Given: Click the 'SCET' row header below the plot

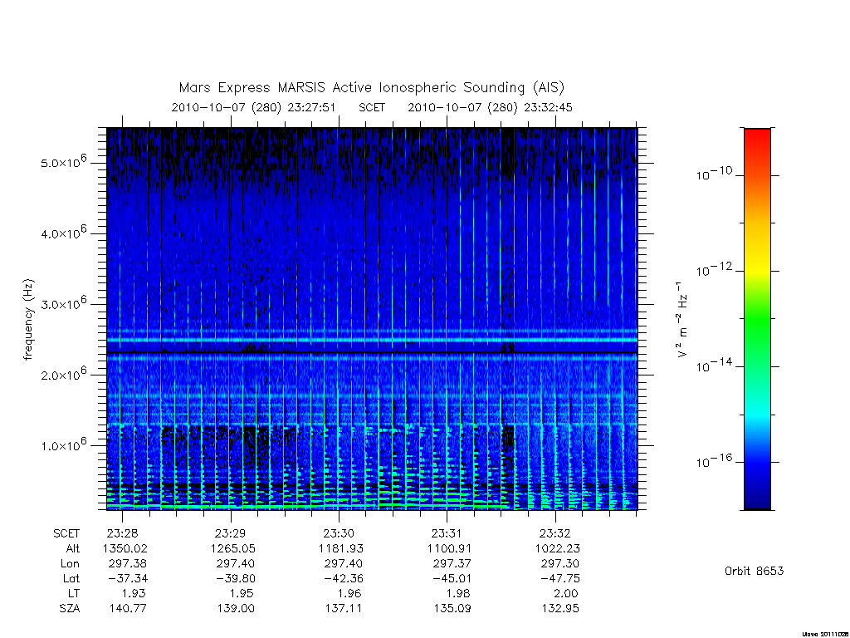Looking at the screenshot, I should (x=66, y=533).
